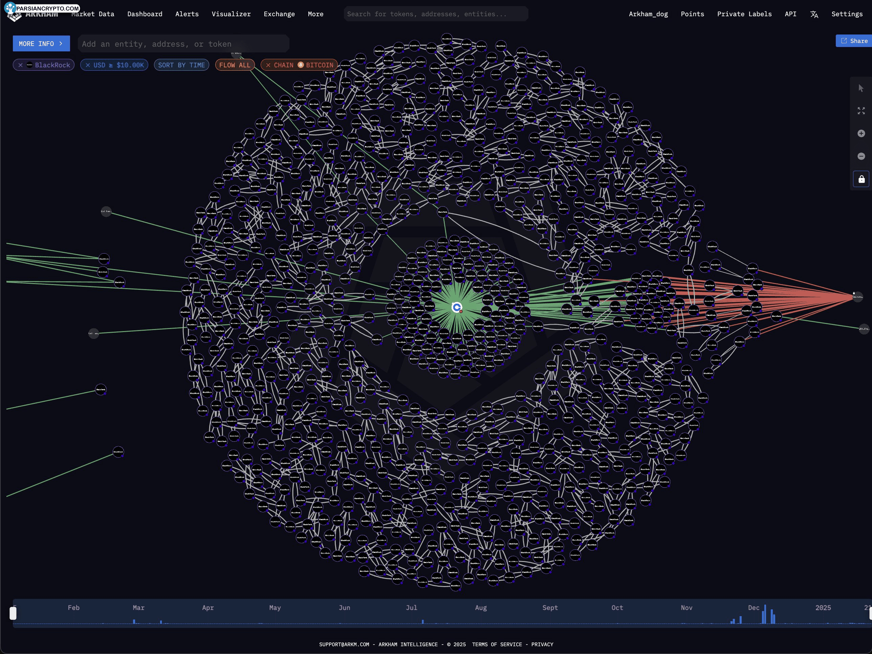Remove the BlackRock entity filter

click(x=21, y=65)
